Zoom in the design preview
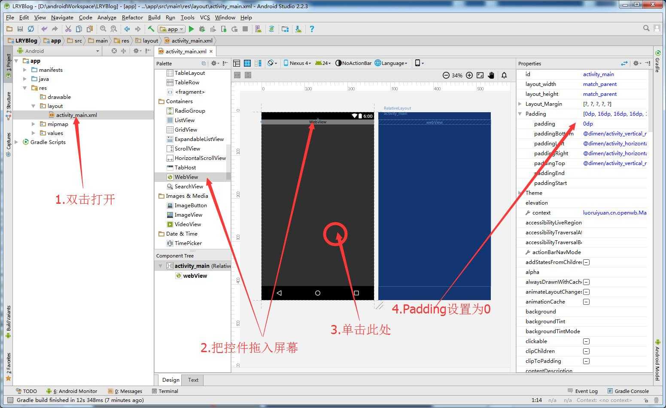 point(469,75)
